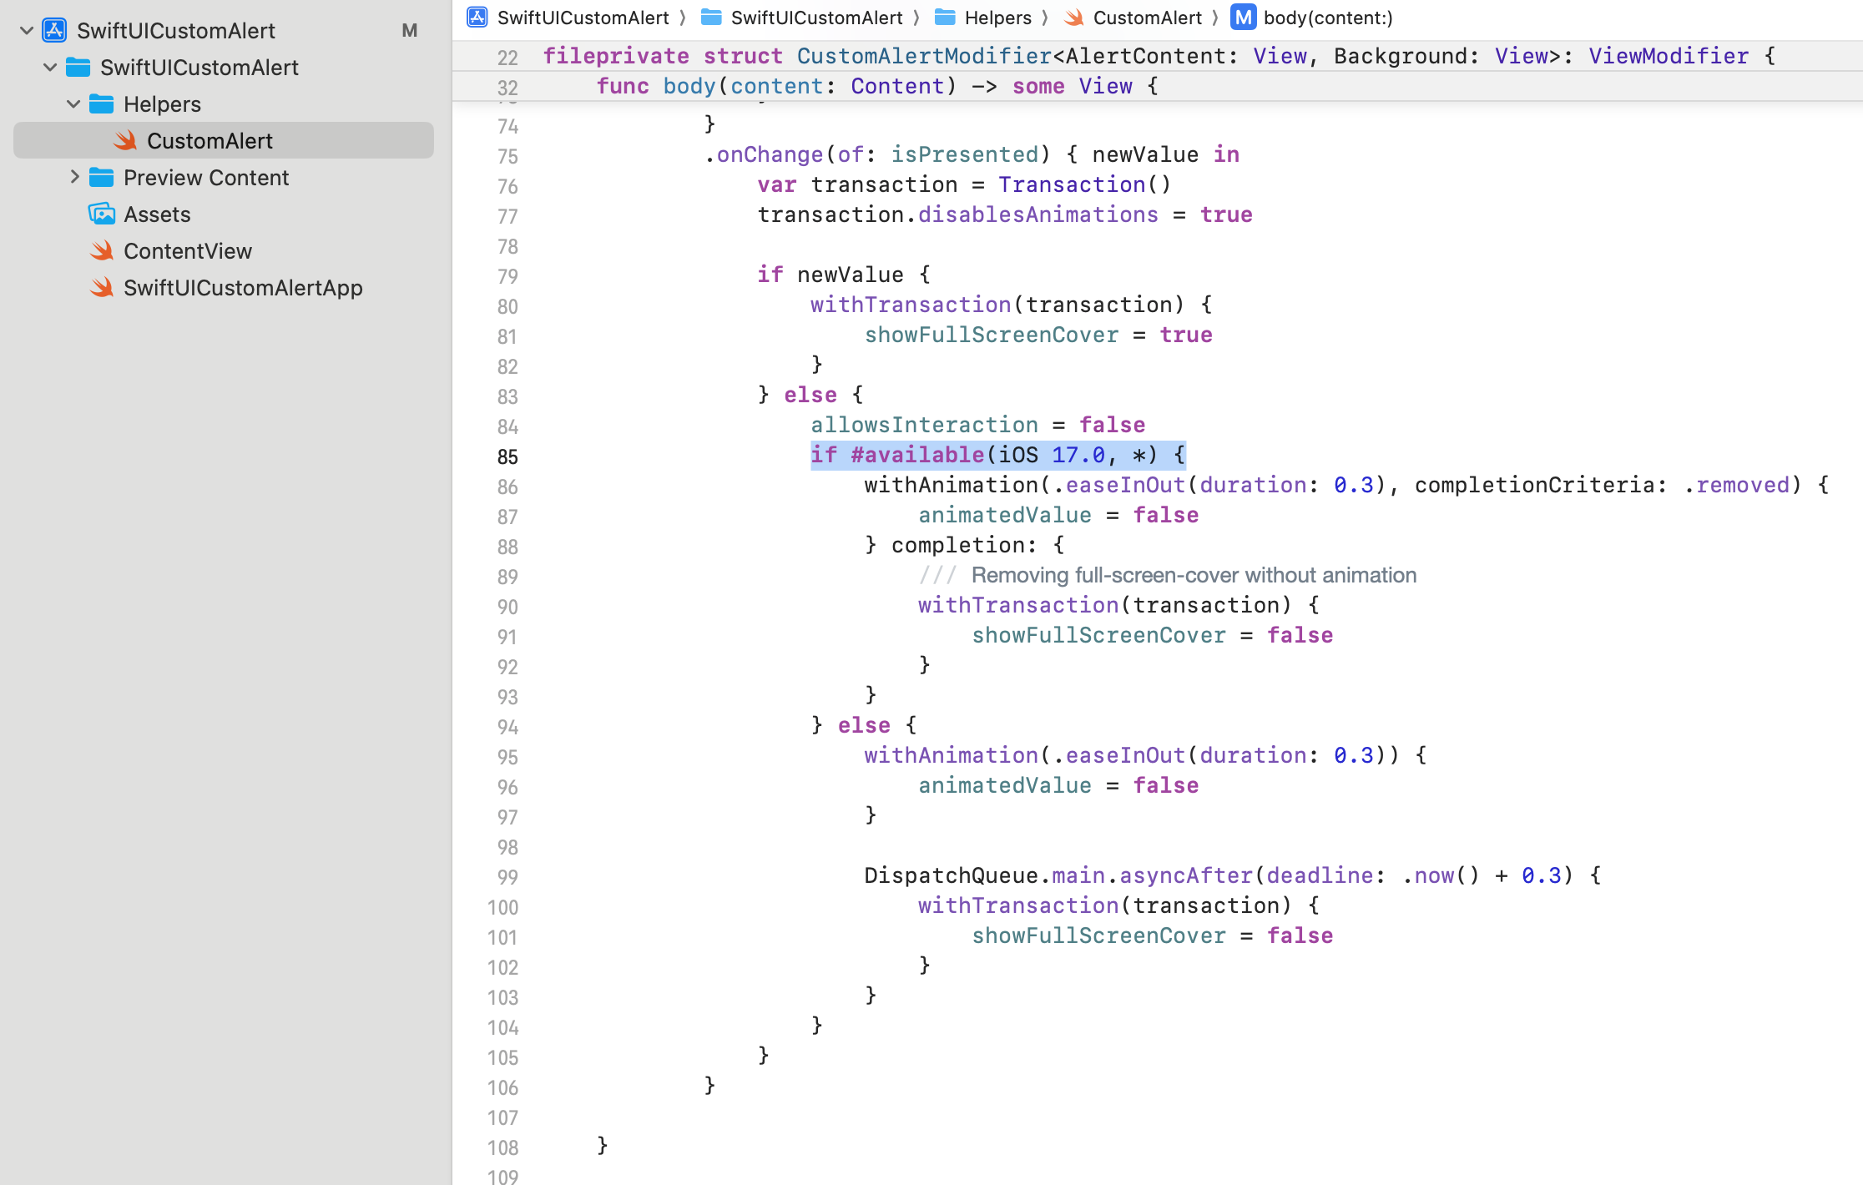Collapse the Helpers group disclosure arrow

coord(73,104)
